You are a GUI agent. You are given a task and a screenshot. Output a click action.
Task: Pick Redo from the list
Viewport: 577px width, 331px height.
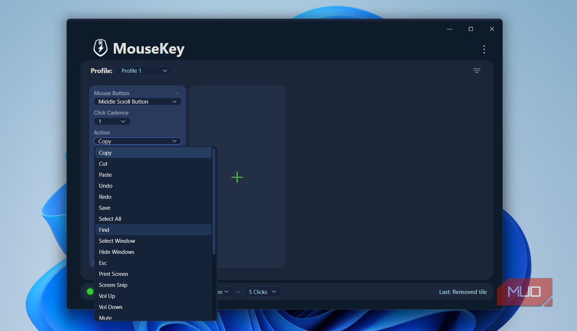(153, 196)
